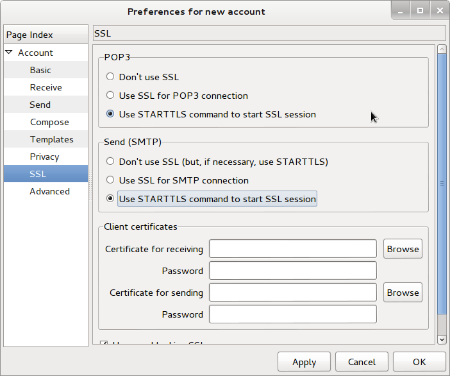450x376 pixels.
Task: Click the Certificate for receiving field
Action: click(x=292, y=249)
